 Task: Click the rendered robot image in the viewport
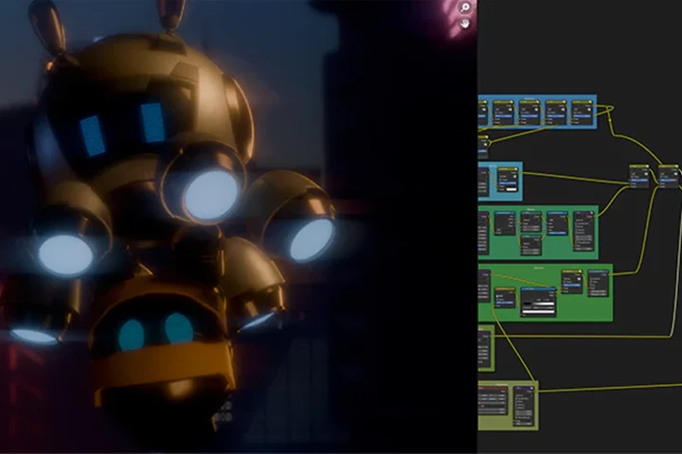[239, 227]
